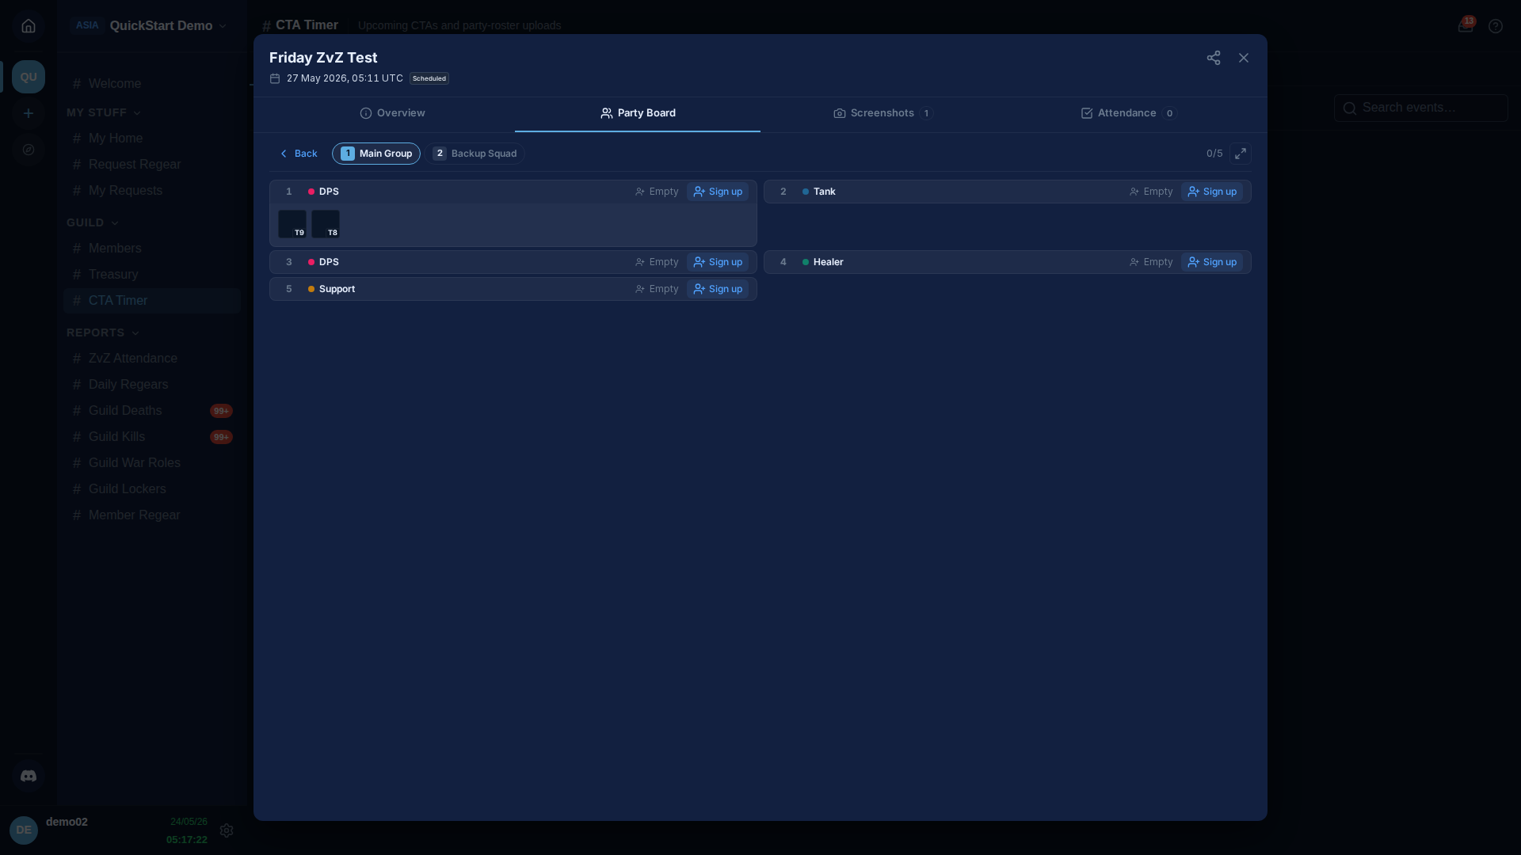Open user settings gear icon

pyautogui.click(x=227, y=830)
